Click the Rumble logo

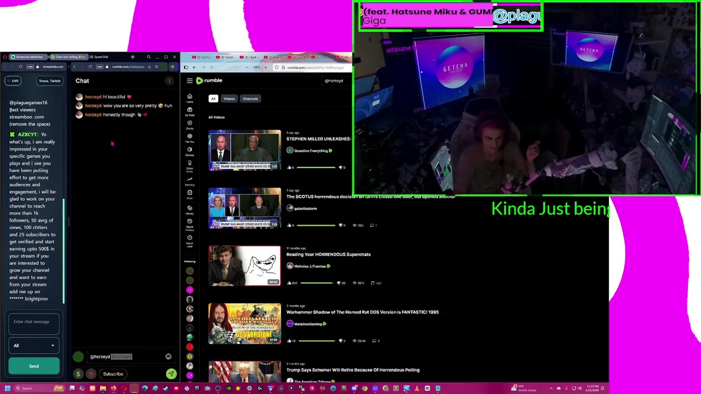(209, 80)
